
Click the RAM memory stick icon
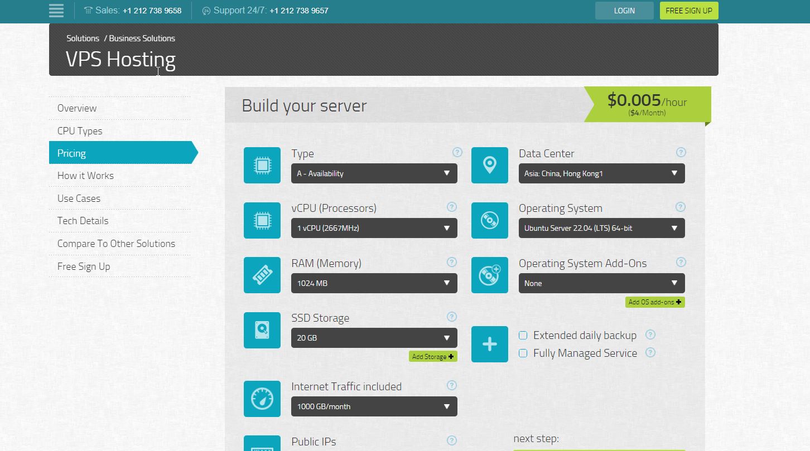262,275
